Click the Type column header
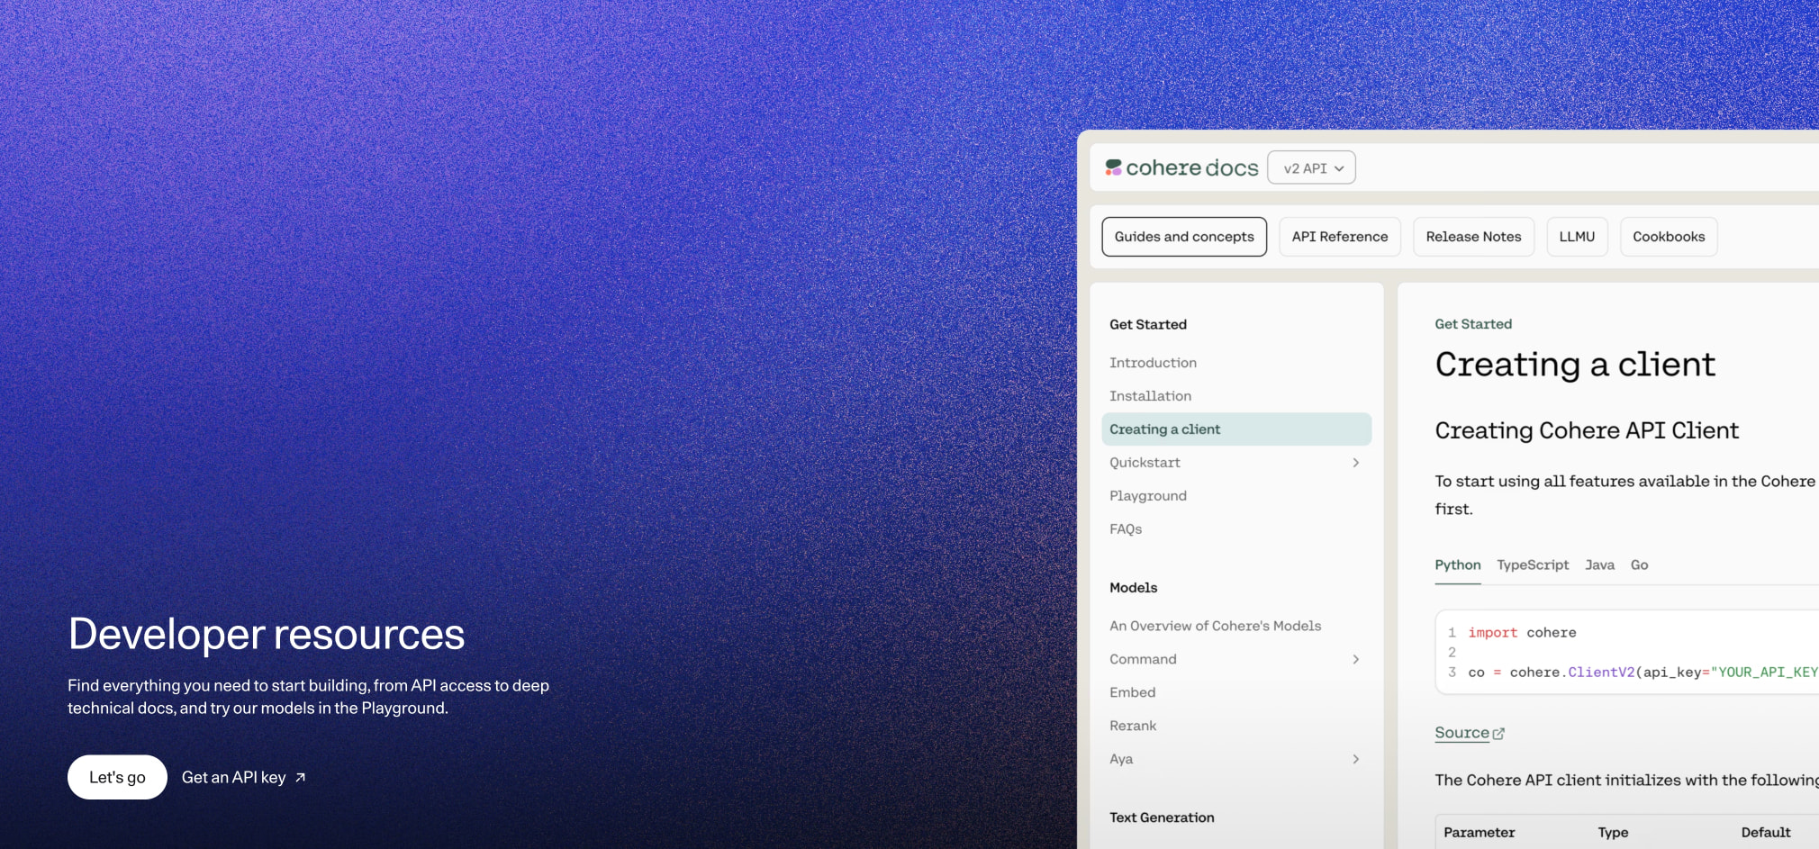The height and width of the screenshot is (849, 1819). click(x=1613, y=833)
